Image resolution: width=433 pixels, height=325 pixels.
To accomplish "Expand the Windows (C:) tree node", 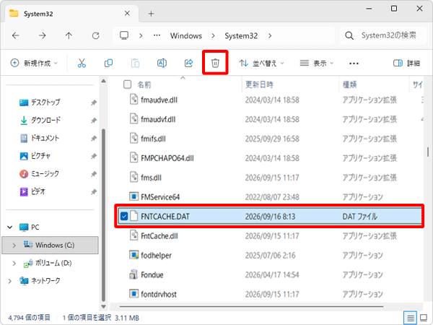I will click(14, 245).
